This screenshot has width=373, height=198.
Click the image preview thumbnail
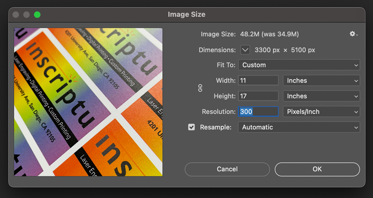tap(88, 102)
